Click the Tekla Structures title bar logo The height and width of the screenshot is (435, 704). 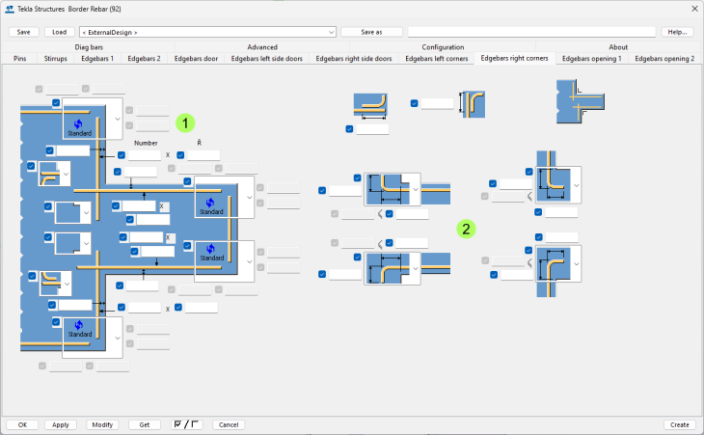[10, 9]
